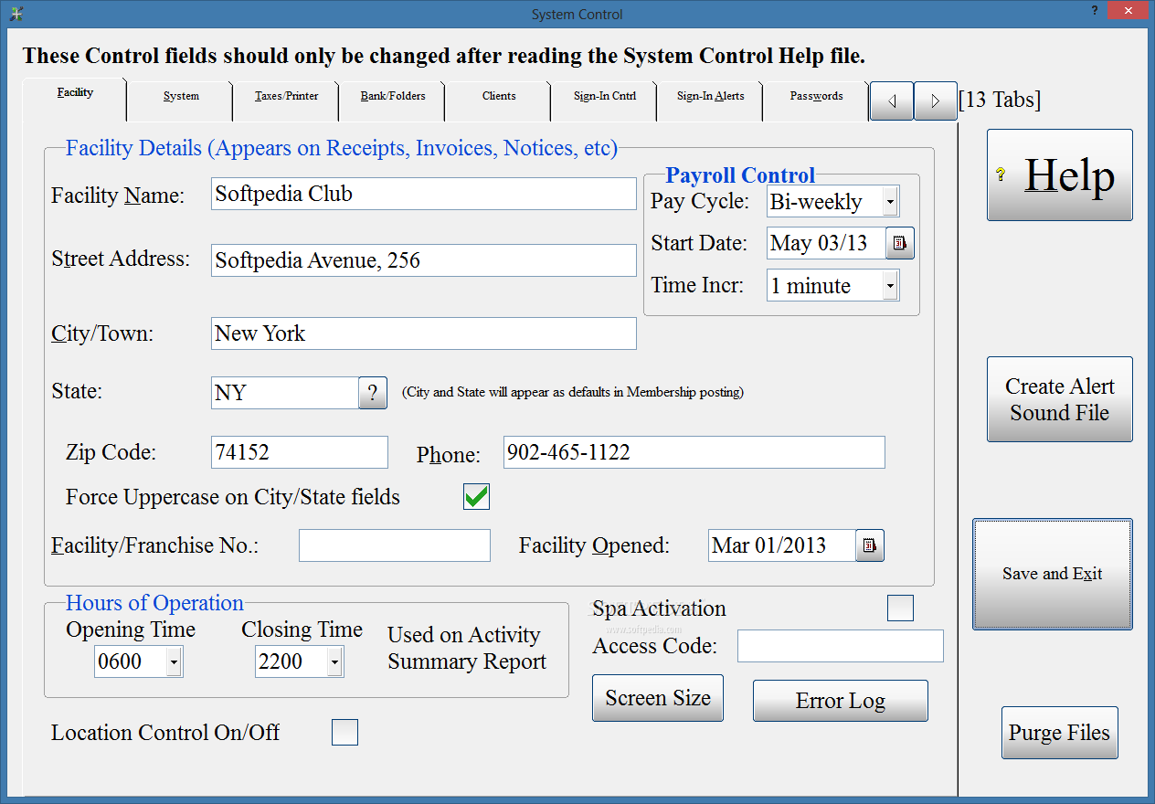Screen dimensions: 1155x804
Task: Click the State input field showing NY
Action: pyautogui.click(x=285, y=393)
